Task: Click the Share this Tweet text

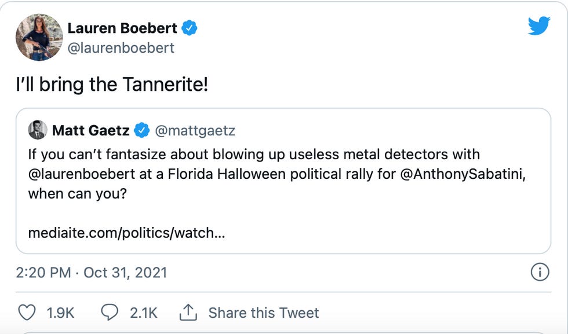Action: point(263,313)
